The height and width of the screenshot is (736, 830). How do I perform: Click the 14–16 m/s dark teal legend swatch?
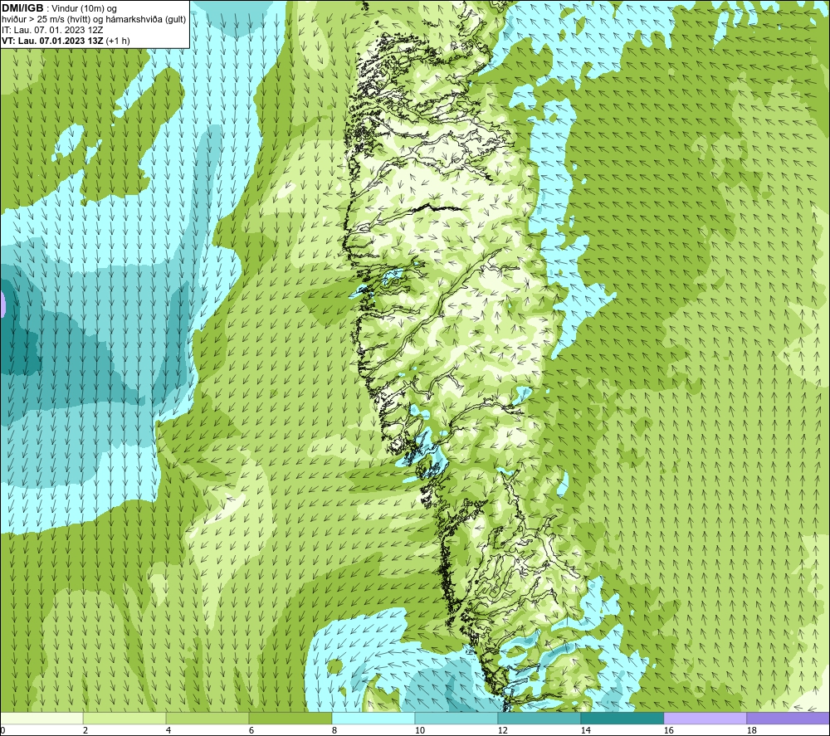tap(622, 718)
